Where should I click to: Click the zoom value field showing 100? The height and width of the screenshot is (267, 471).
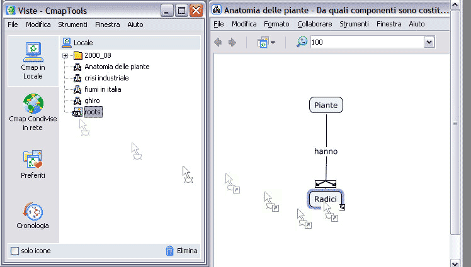[x=365, y=42]
